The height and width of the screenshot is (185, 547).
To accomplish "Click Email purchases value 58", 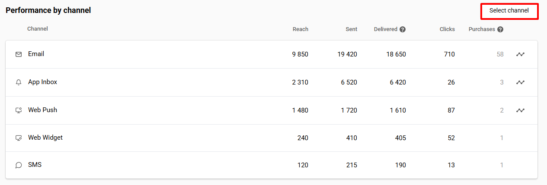I will tap(500, 54).
